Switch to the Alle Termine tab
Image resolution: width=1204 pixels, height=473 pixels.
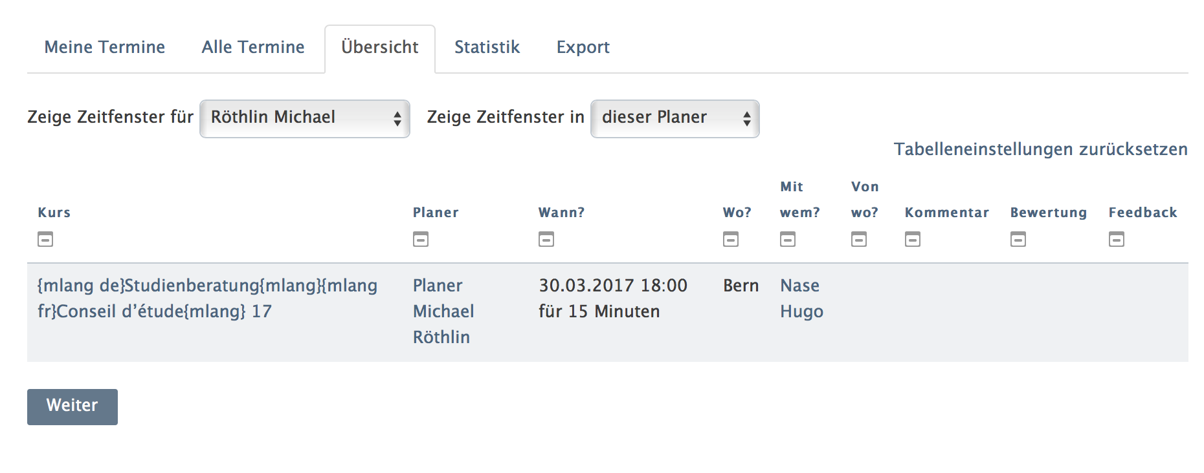pos(253,47)
